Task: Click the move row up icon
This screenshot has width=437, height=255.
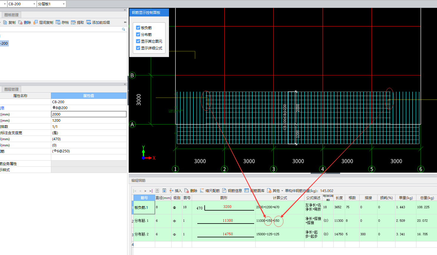Action: coord(157,191)
